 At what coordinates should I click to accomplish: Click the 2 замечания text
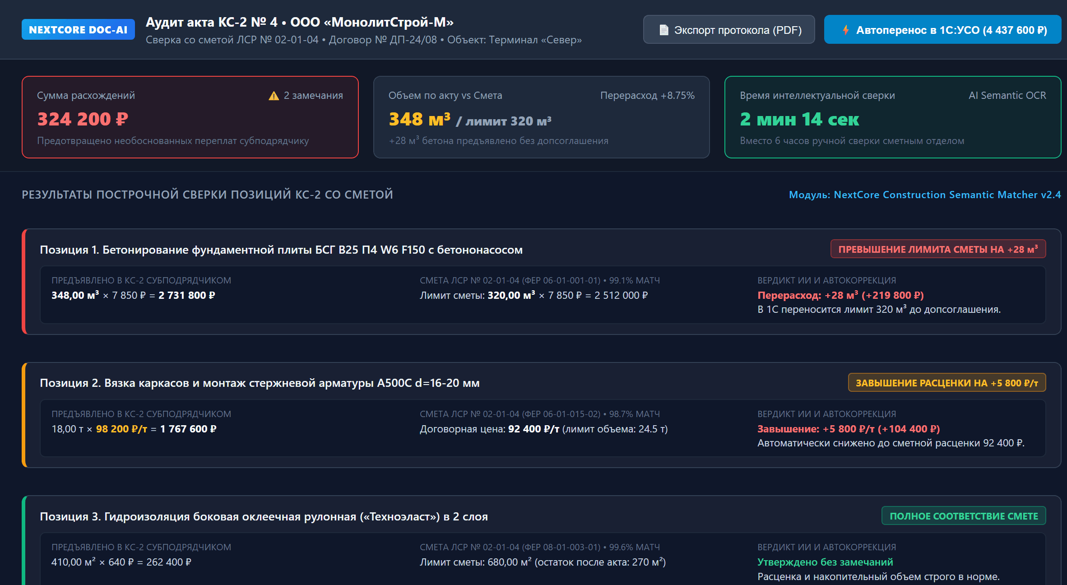pyautogui.click(x=313, y=95)
